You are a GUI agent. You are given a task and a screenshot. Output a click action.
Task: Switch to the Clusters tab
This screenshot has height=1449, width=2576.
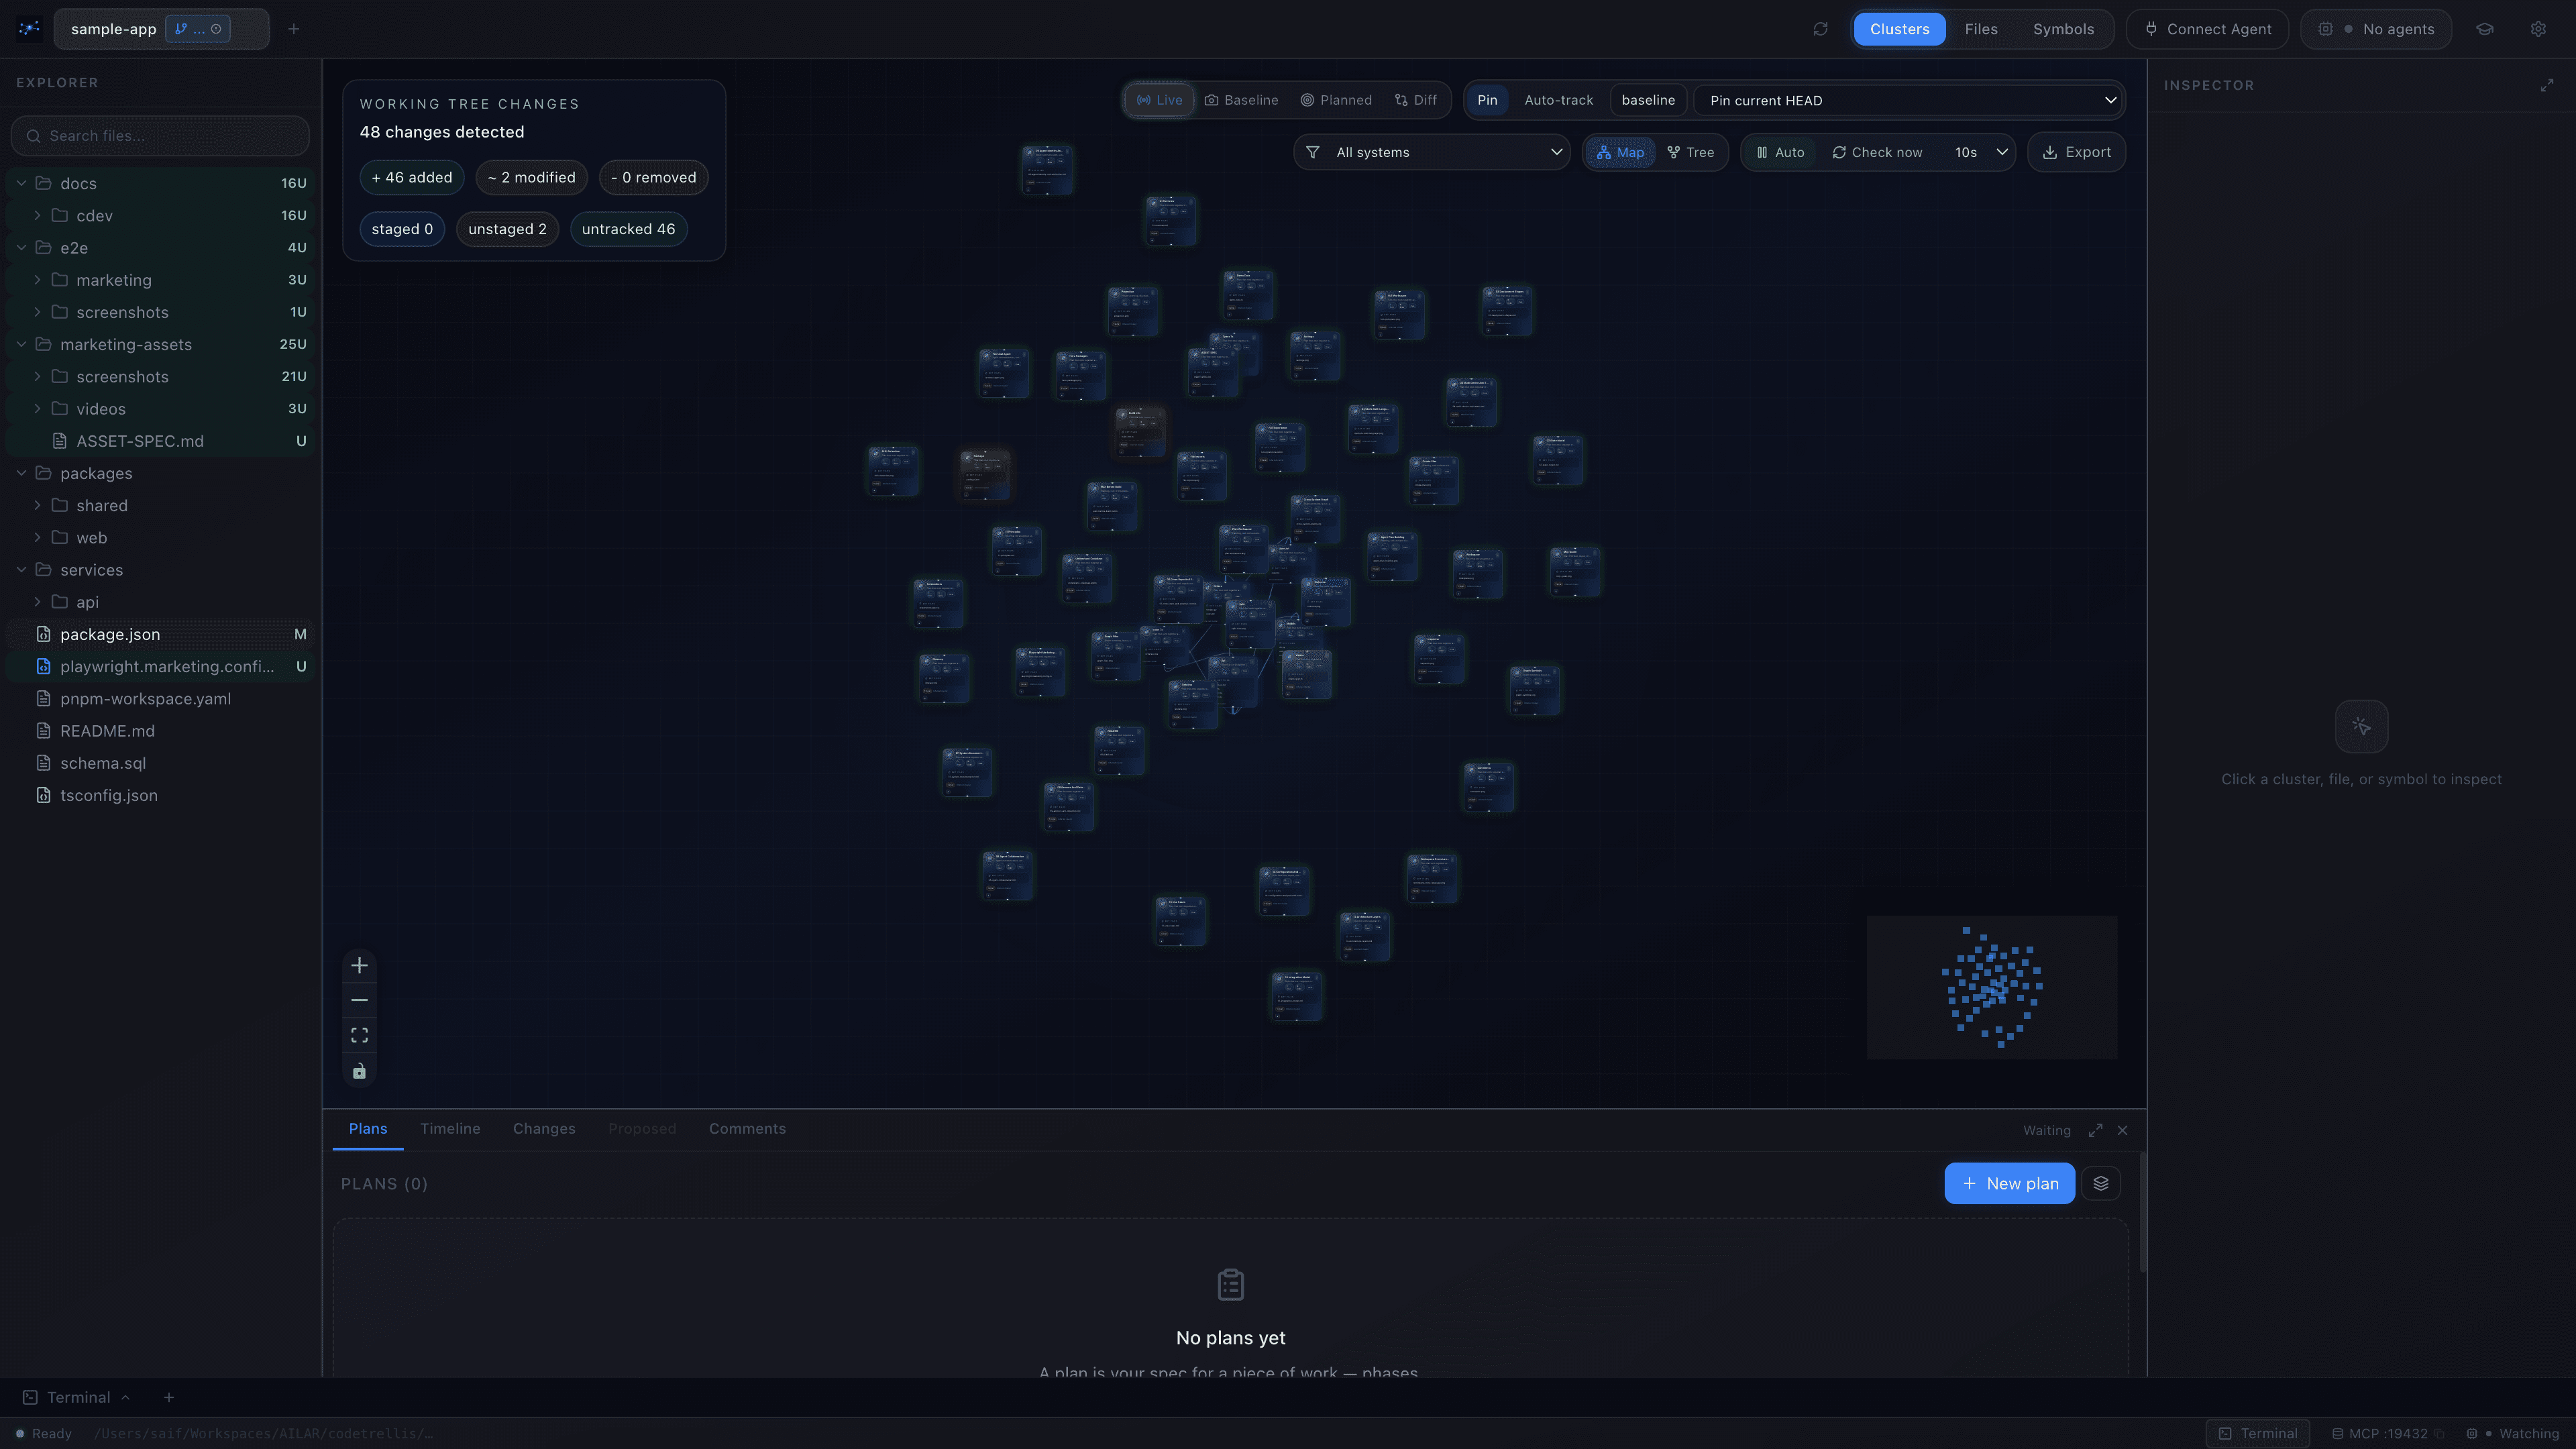click(1899, 29)
